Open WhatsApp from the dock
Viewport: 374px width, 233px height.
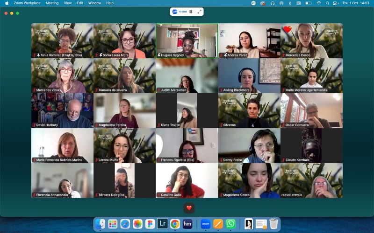click(230, 224)
